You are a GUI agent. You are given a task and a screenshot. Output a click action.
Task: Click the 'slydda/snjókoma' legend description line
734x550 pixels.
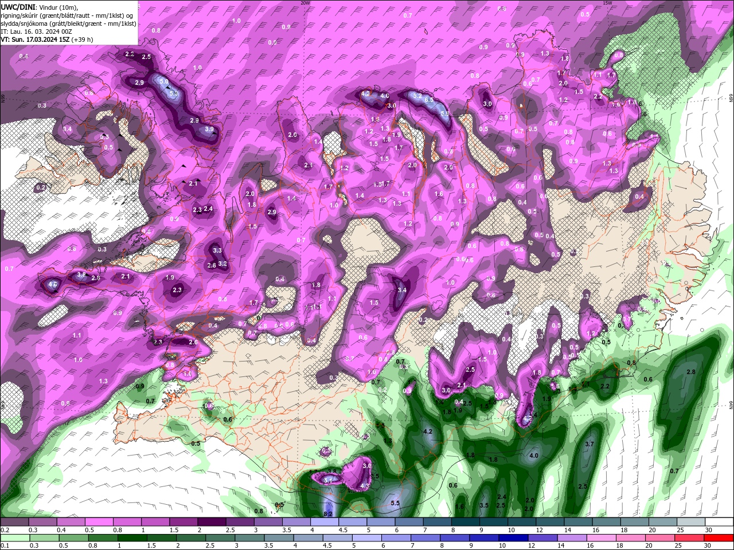click(x=68, y=23)
